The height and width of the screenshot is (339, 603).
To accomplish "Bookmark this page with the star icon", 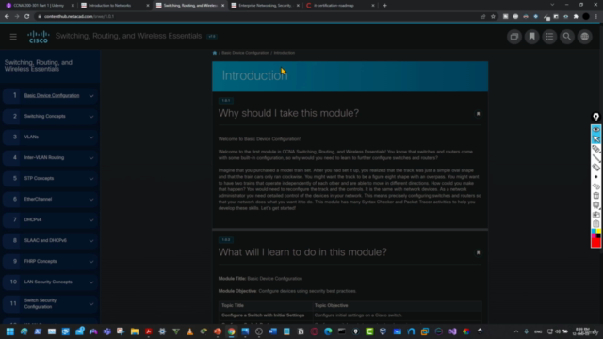I will tap(493, 17).
